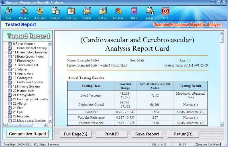228x147 pixels.
Task: Open Page Set toolbar icon
Action: [x=71, y=11]
